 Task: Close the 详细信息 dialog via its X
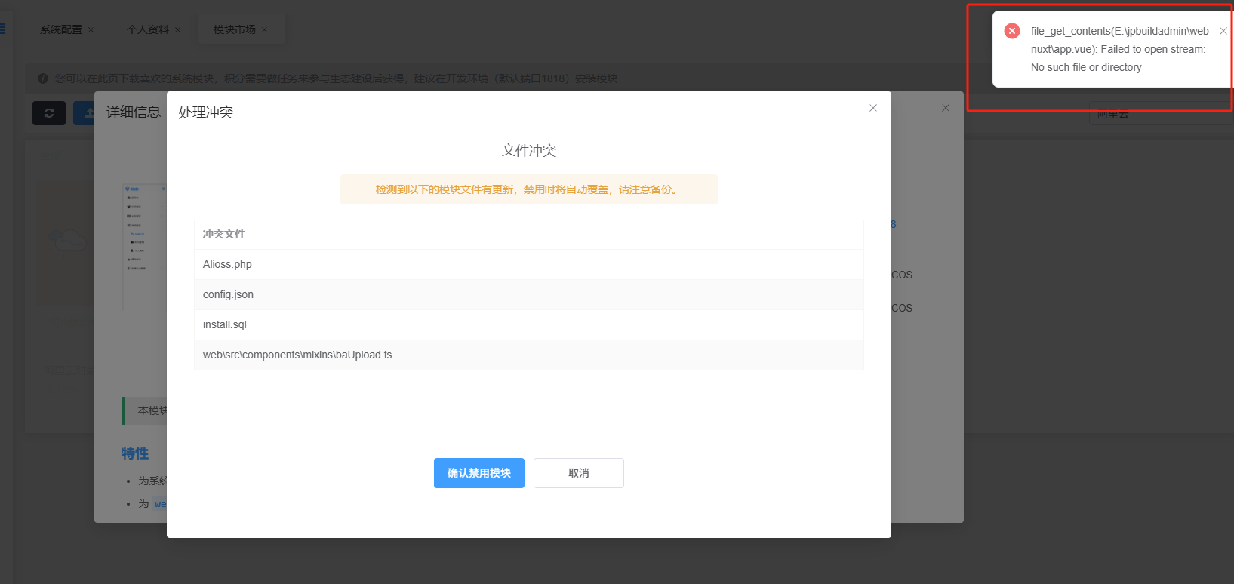click(946, 108)
